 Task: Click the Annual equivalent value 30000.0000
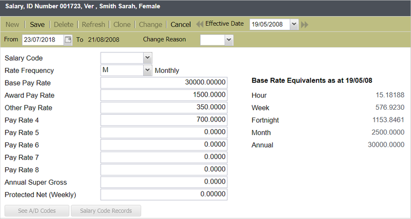pos(386,145)
